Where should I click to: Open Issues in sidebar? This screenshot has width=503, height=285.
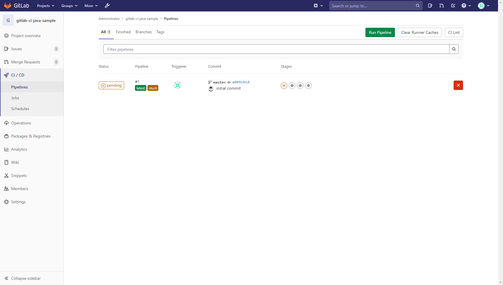coord(32,49)
